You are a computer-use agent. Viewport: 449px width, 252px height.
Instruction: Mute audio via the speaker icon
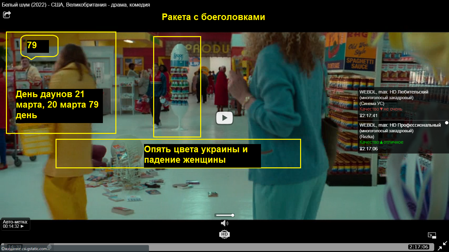[x=225, y=223]
